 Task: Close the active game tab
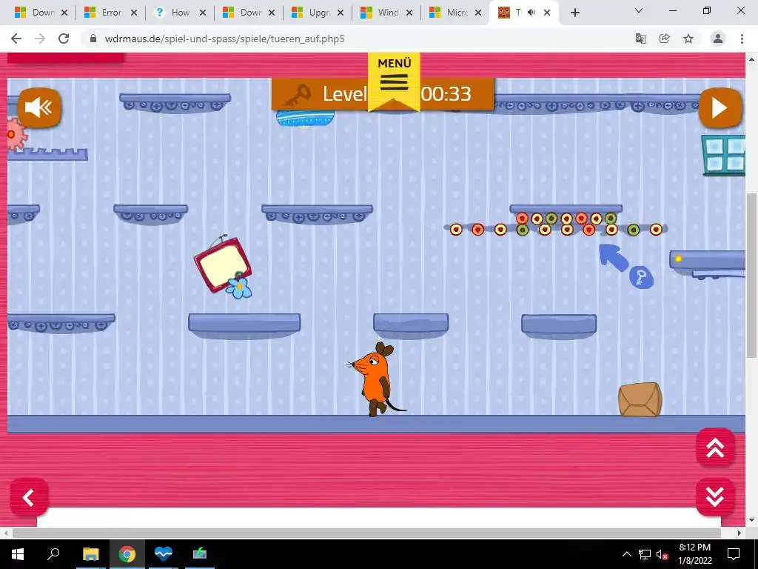coord(547,13)
